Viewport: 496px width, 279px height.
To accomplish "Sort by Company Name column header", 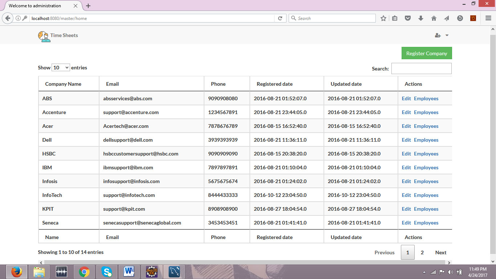I will click(x=69, y=84).
